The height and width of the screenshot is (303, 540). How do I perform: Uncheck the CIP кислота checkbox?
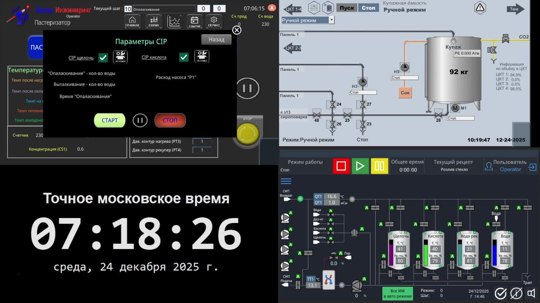point(184,57)
